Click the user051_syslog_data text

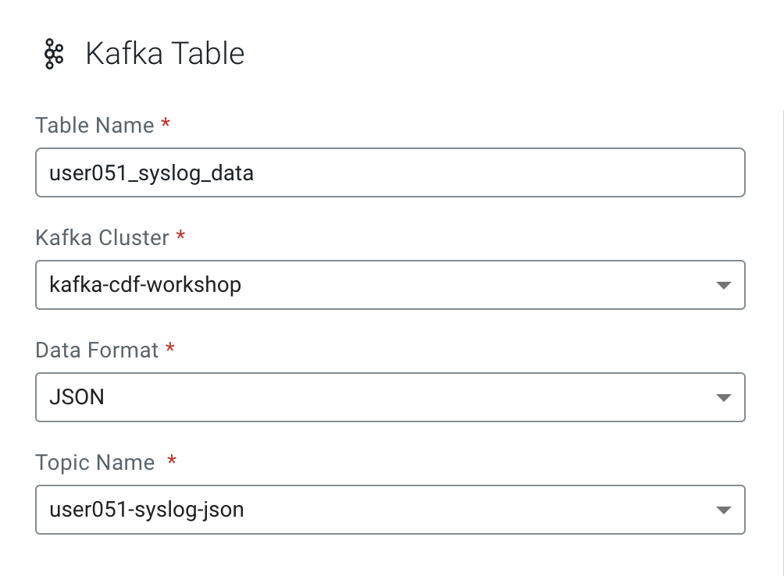(151, 172)
